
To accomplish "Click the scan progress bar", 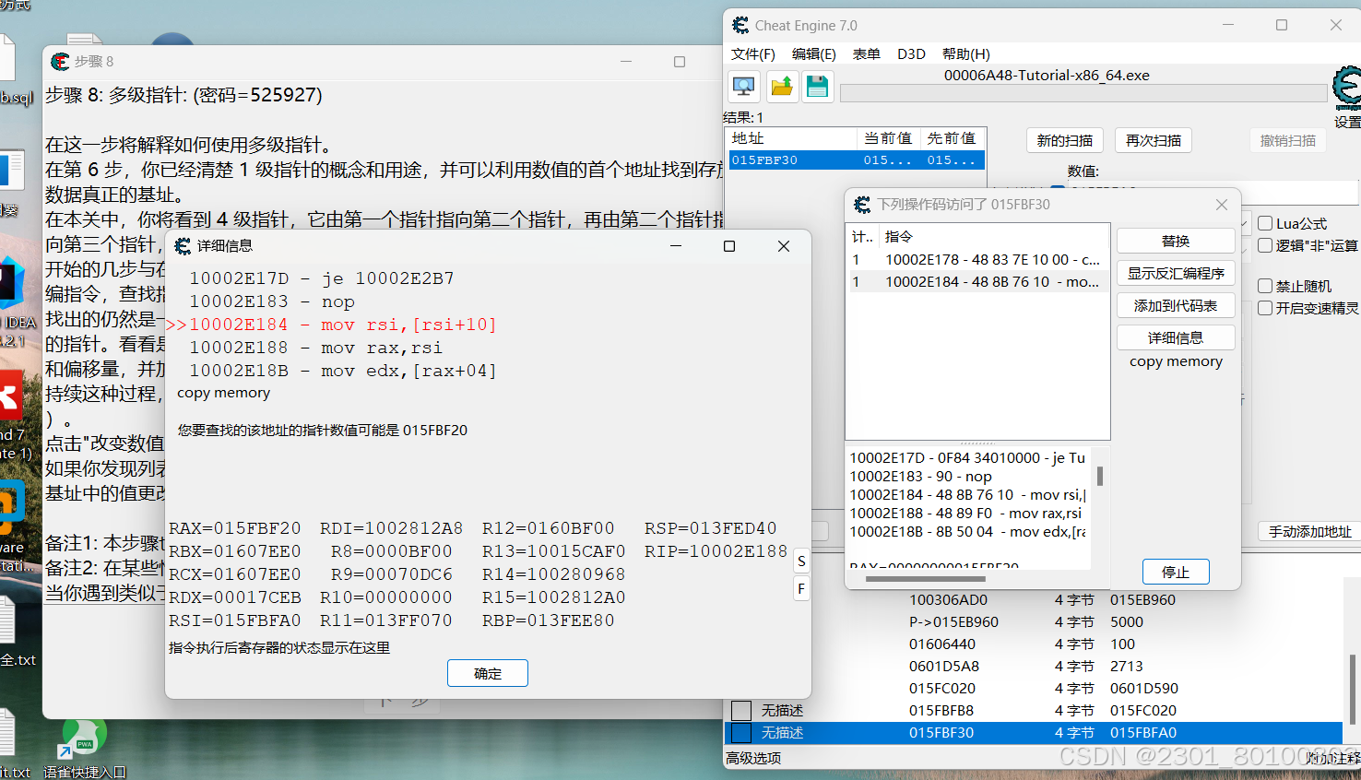I will 1083,93.
